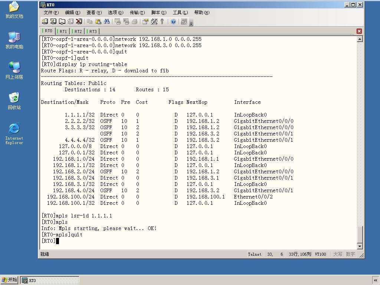Click the 大写 caps lock indicator
380x285 pixels.
coord(338,254)
